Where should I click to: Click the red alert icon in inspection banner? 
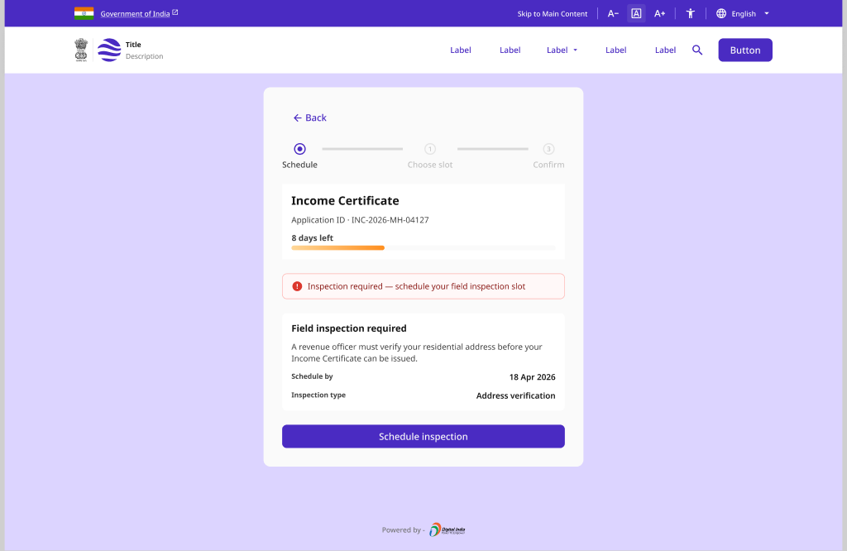pyautogui.click(x=297, y=286)
